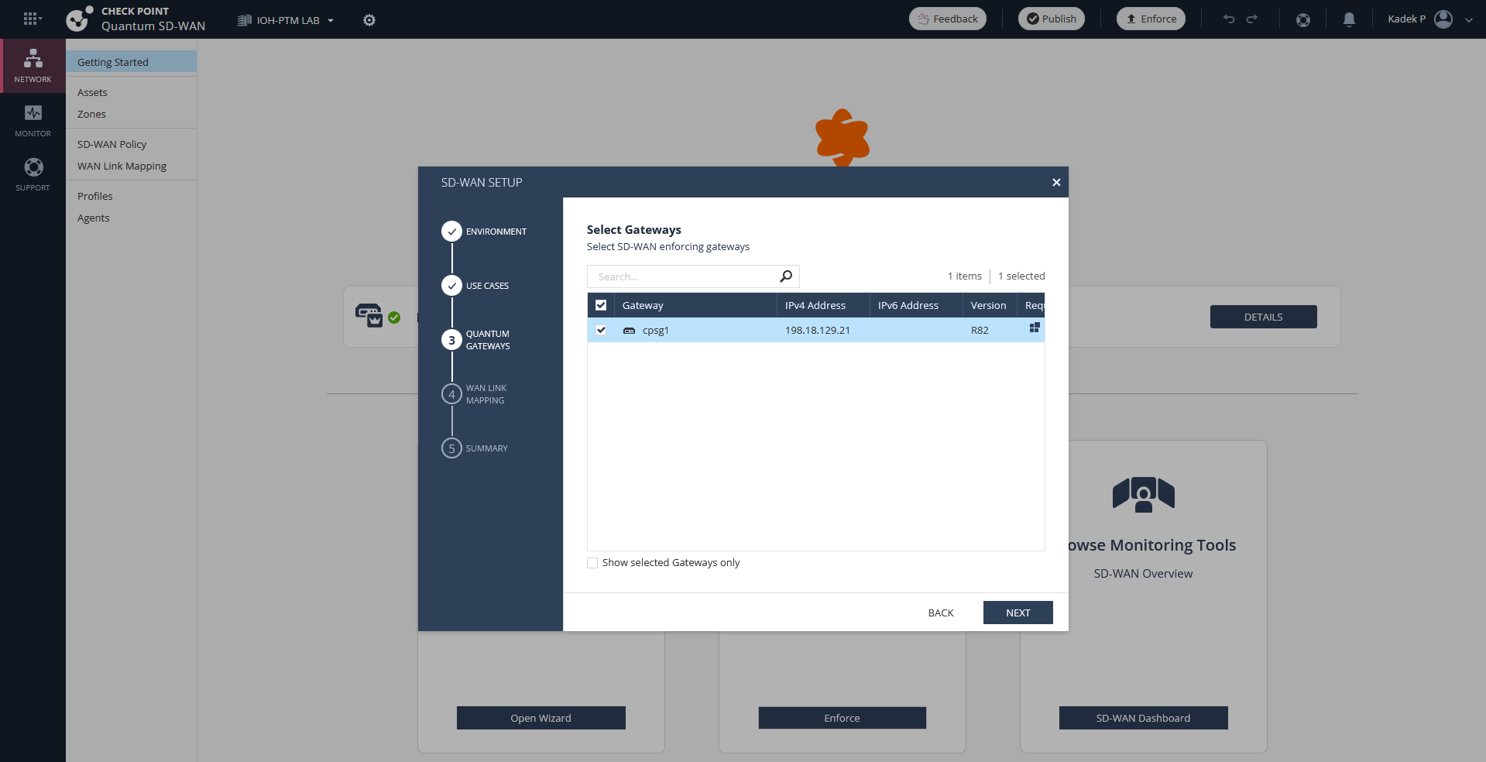Open Agents in the sidebar
Screen dimensions: 1486x762
click(94, 218)
